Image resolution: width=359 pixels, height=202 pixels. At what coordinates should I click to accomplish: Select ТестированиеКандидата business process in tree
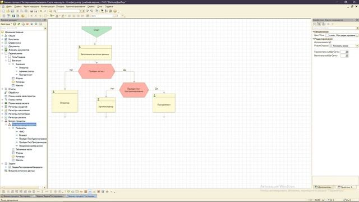coord(24,125)
